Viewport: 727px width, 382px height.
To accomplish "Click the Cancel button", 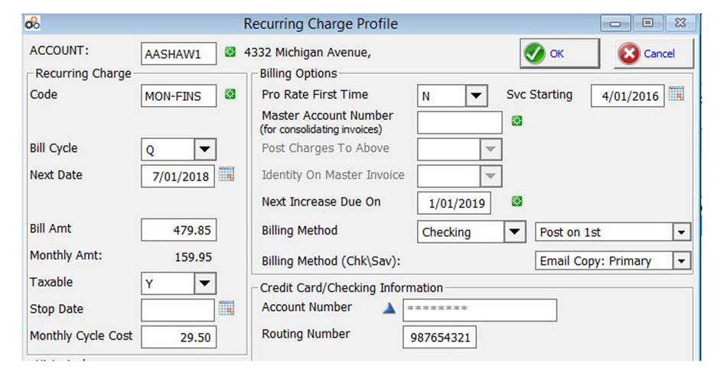I will tap(654, 54).
